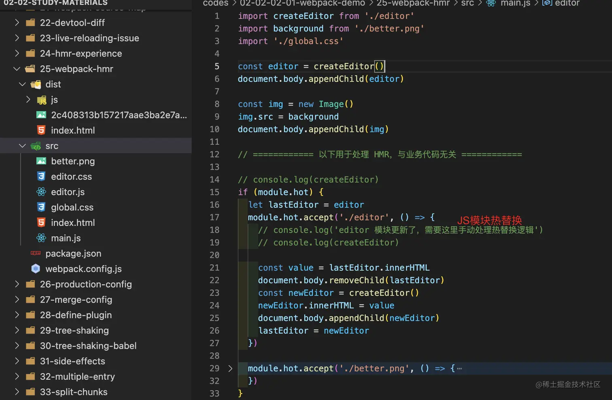The image size is (612, 400).
Task: Click 'Image' on code line 8
Action: click(x=331, y=104)
